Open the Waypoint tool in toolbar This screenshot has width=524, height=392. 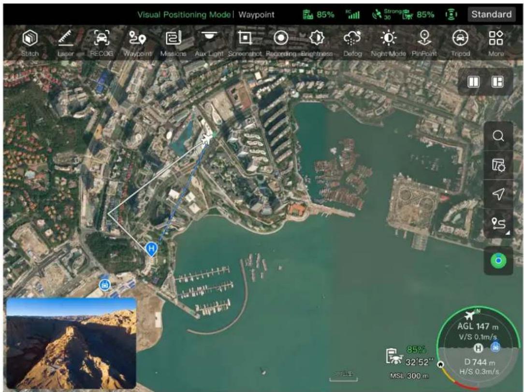(x=137, y=43)
